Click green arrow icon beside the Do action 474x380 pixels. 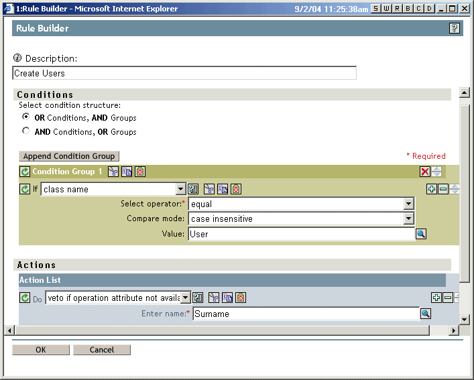tap(25, 298)
